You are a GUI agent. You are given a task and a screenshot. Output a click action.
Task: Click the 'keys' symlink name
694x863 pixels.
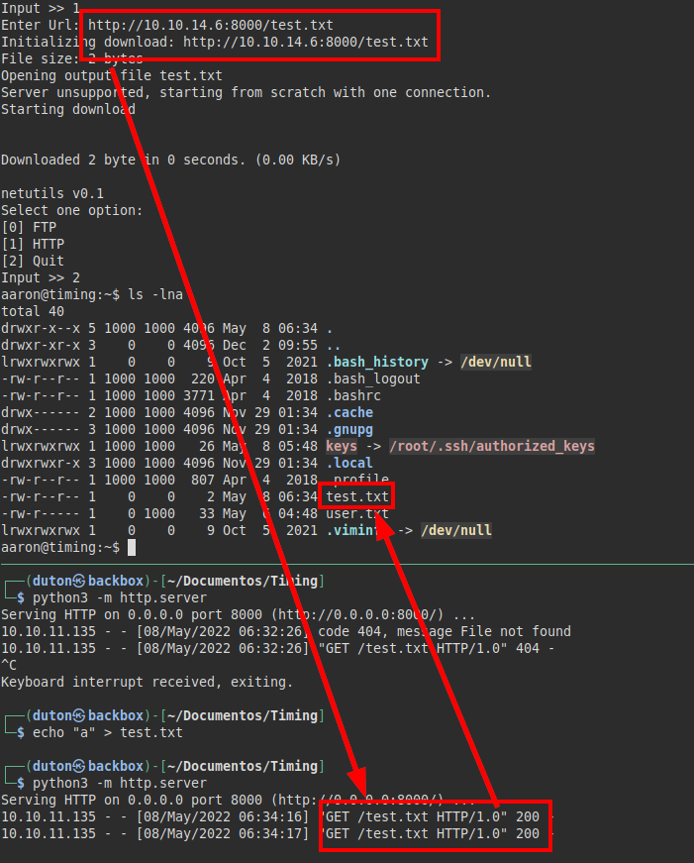(x=342, y=446)
